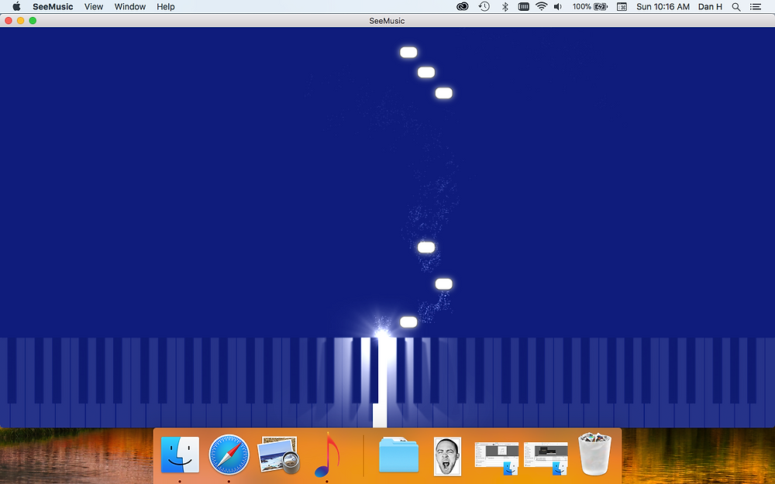Open the Wi-Fi status menu

click(x=542, y=6)
